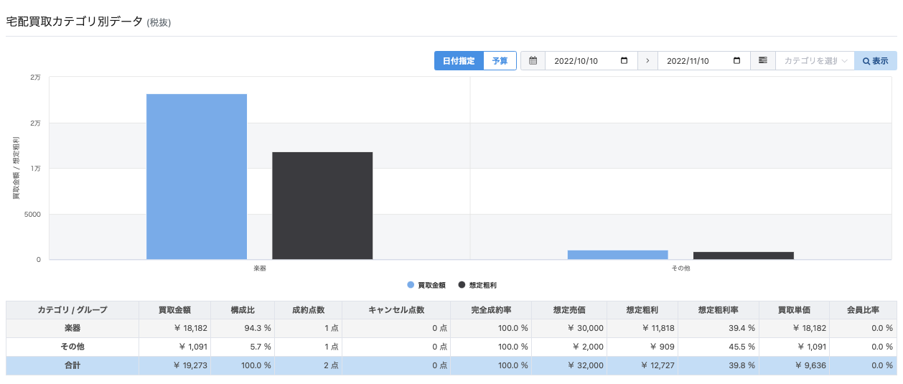
Task: Click the 39.4 % margin rate cell
Action: (718, 328)
